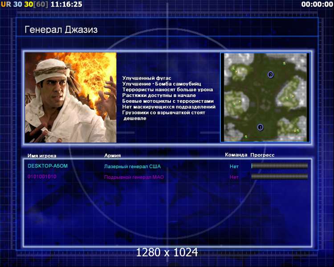Click start position marker 1 on minimap
Viewport: 334px width, 267px height.
click(x=260, y=127)
